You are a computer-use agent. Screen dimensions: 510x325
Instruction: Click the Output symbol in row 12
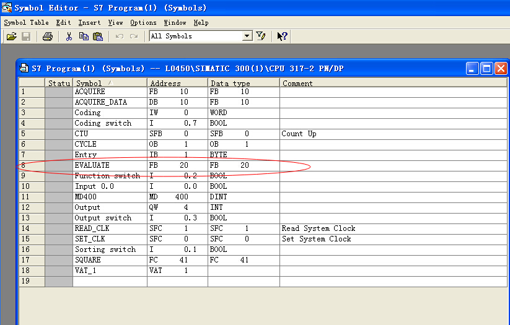(110, 207)
